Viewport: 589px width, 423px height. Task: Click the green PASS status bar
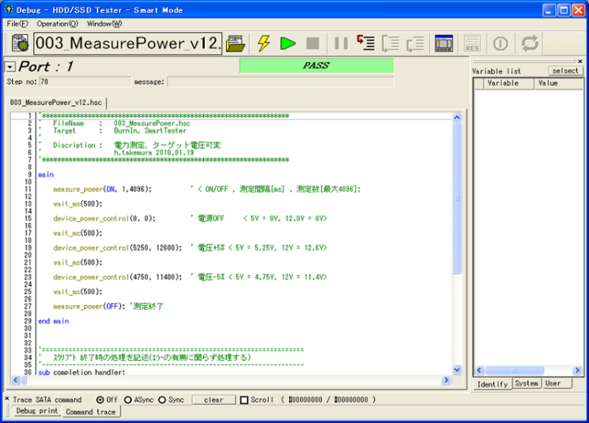pos(317,66)
